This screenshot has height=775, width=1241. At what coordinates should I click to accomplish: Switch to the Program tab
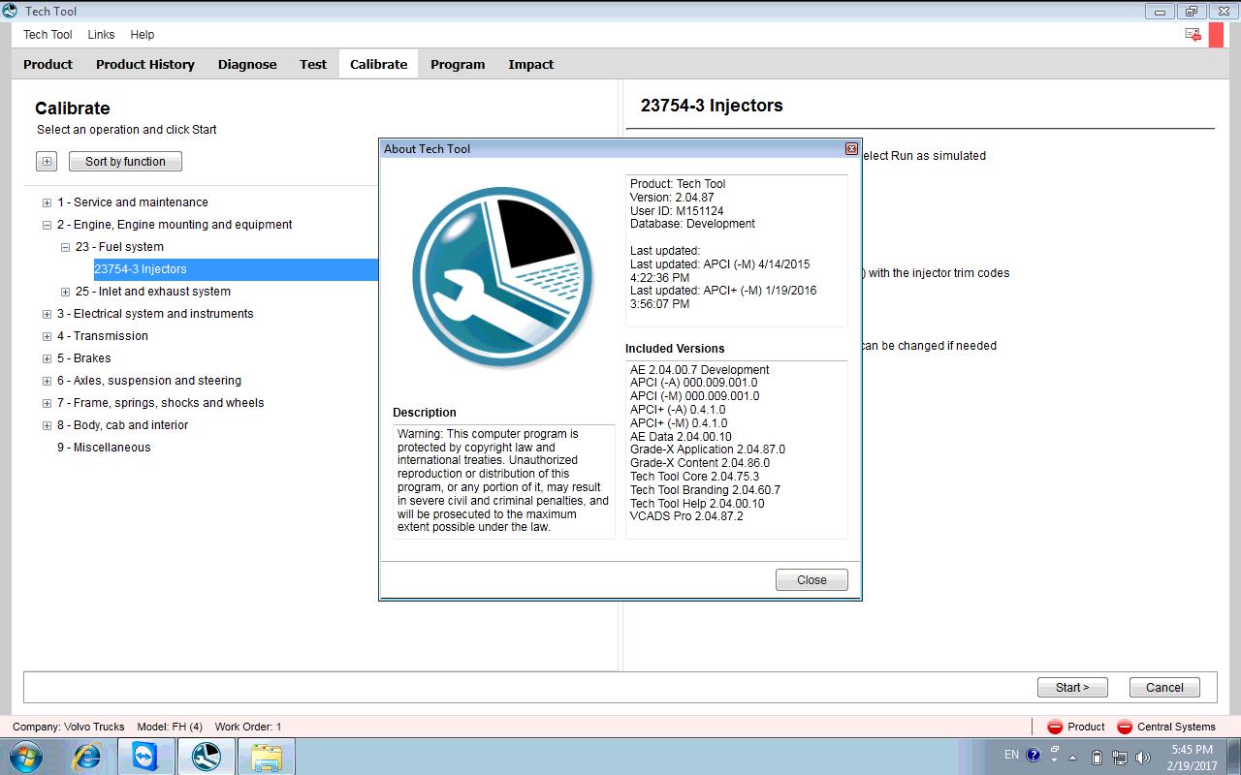[458, 64]
